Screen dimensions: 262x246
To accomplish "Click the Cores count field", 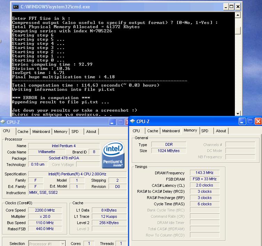I will 89,244.
